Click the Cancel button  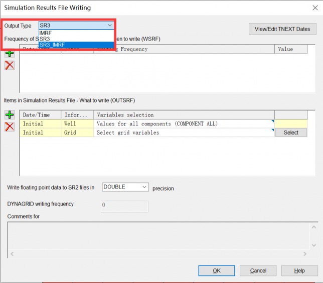click(258, 270)
